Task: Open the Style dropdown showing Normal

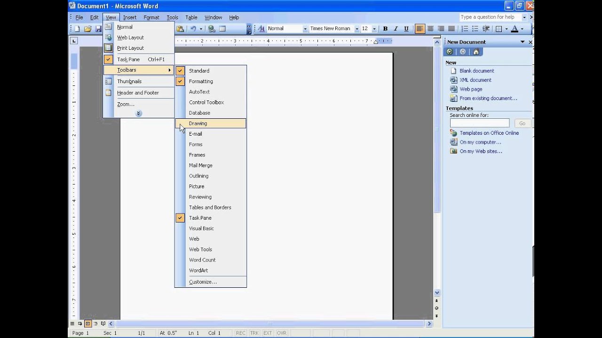Action: 305,29
